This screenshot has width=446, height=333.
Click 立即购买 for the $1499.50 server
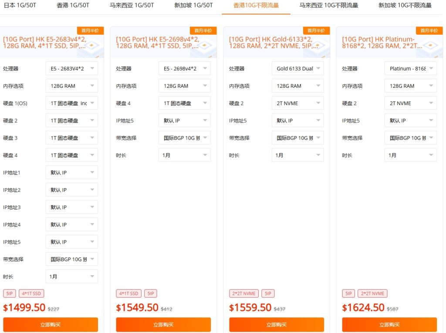click(51, 325)
